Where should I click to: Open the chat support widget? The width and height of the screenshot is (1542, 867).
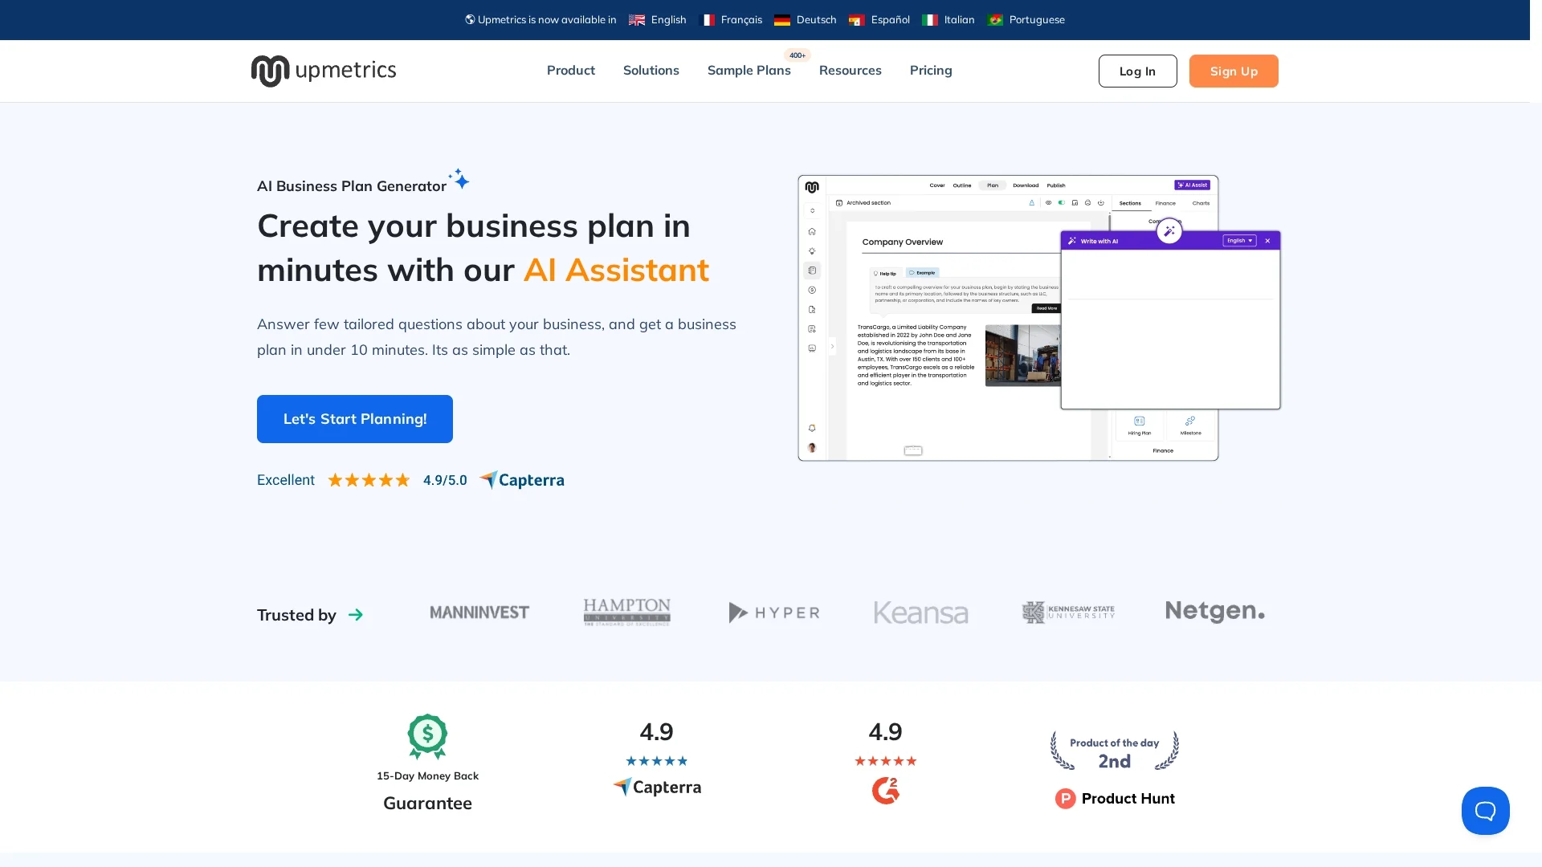pyautogui.click(x=1485, y=811)
